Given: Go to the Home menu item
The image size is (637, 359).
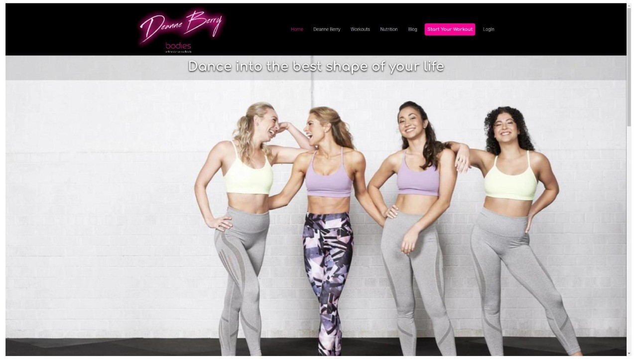Looking at the screenshot, I should 297,29.
